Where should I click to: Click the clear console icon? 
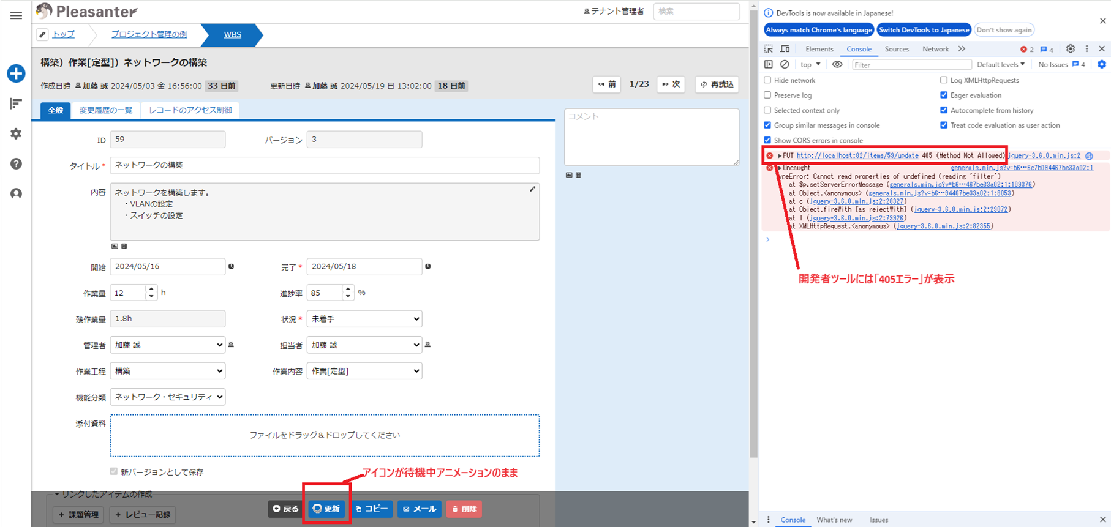click(x=785, y=64)
